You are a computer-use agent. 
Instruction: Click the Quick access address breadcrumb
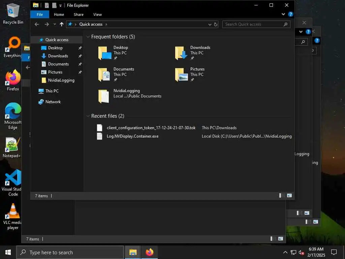(x=91, y=24)
